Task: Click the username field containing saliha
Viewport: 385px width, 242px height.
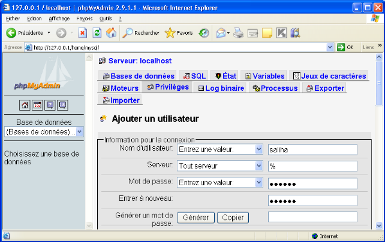Action: coord(312,149)
